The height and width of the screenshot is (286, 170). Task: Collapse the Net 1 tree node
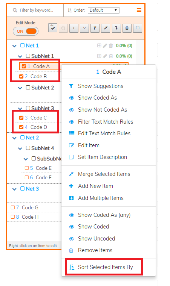[x=14, y=46]
